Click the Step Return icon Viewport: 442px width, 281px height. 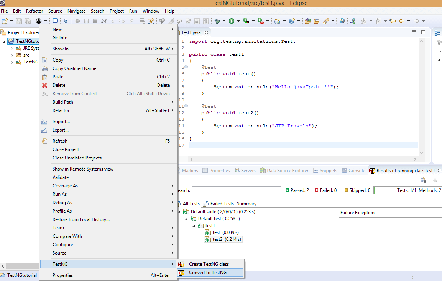pos(131,21)
